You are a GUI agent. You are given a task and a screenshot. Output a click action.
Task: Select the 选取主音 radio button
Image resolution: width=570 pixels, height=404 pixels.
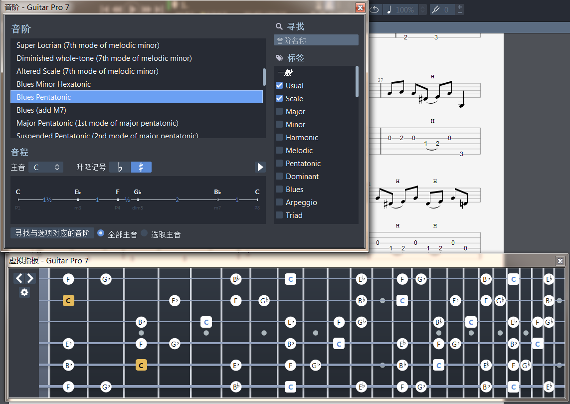coord(145,233)
